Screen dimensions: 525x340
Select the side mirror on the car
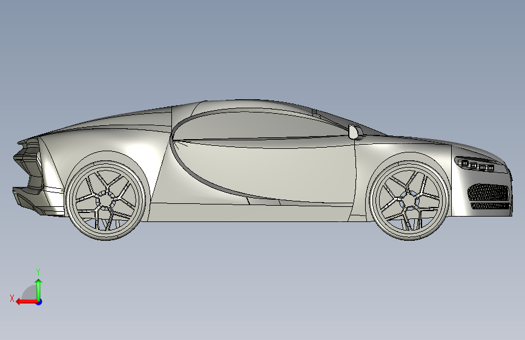point(354,132)
